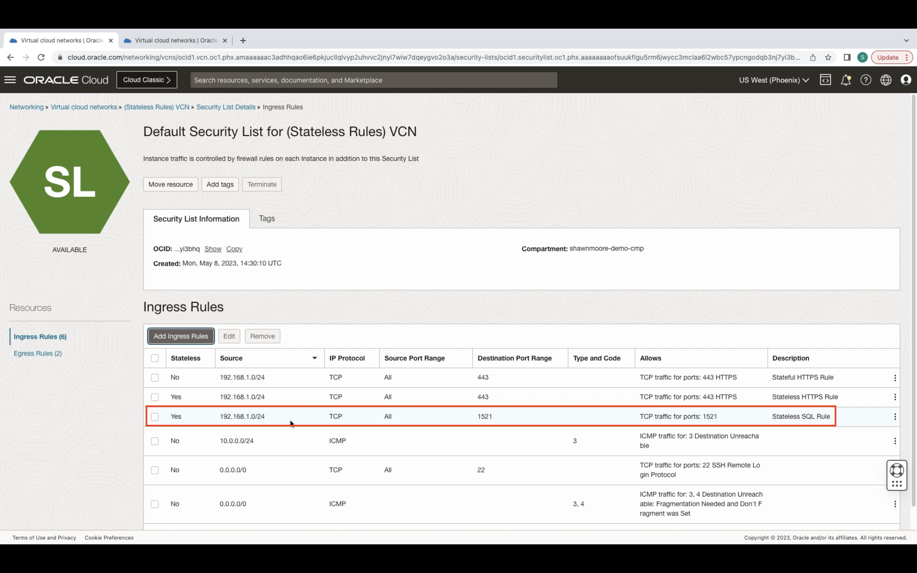Open the user profile icon

click(906, 80)
